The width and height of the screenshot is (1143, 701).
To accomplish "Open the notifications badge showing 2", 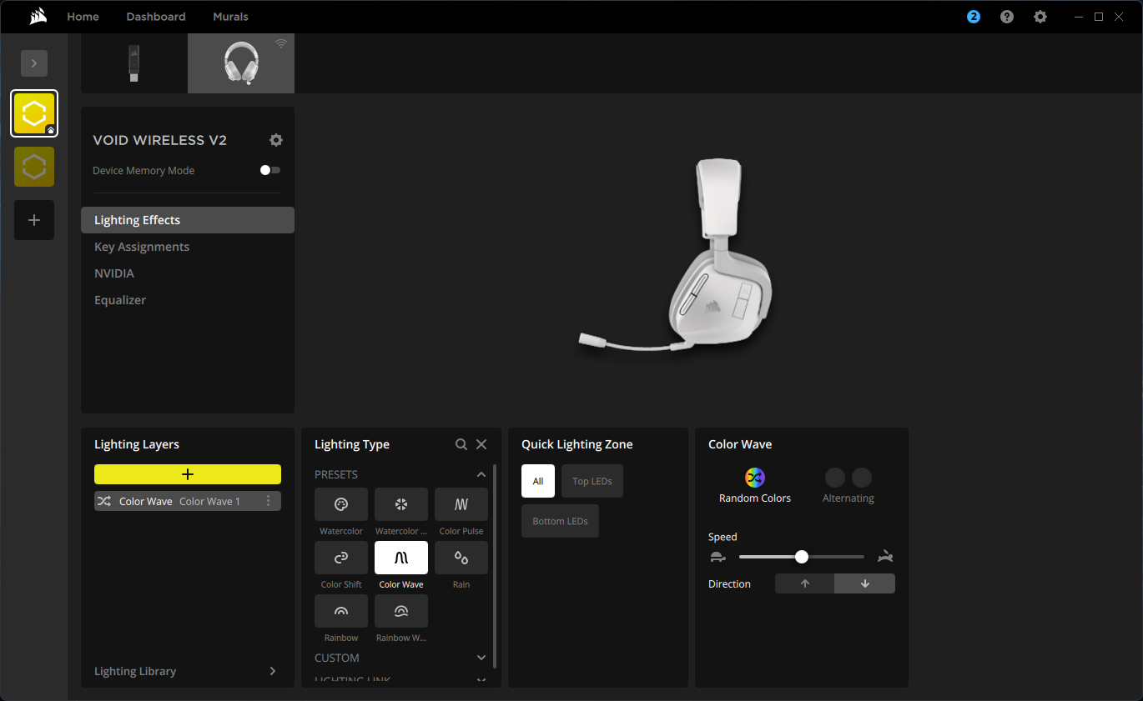I will [x=974, y=17].
